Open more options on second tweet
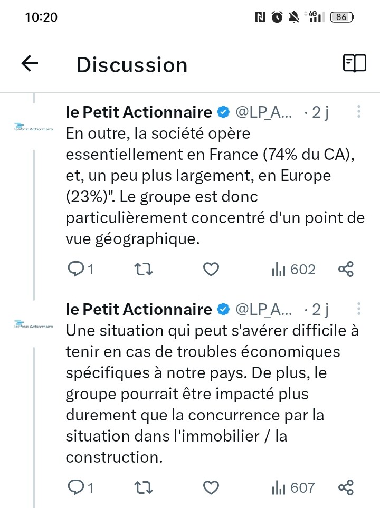Viewport: 380px width, 508px height. 359,309
